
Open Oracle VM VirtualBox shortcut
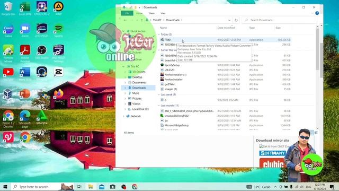tap(8, 97)
